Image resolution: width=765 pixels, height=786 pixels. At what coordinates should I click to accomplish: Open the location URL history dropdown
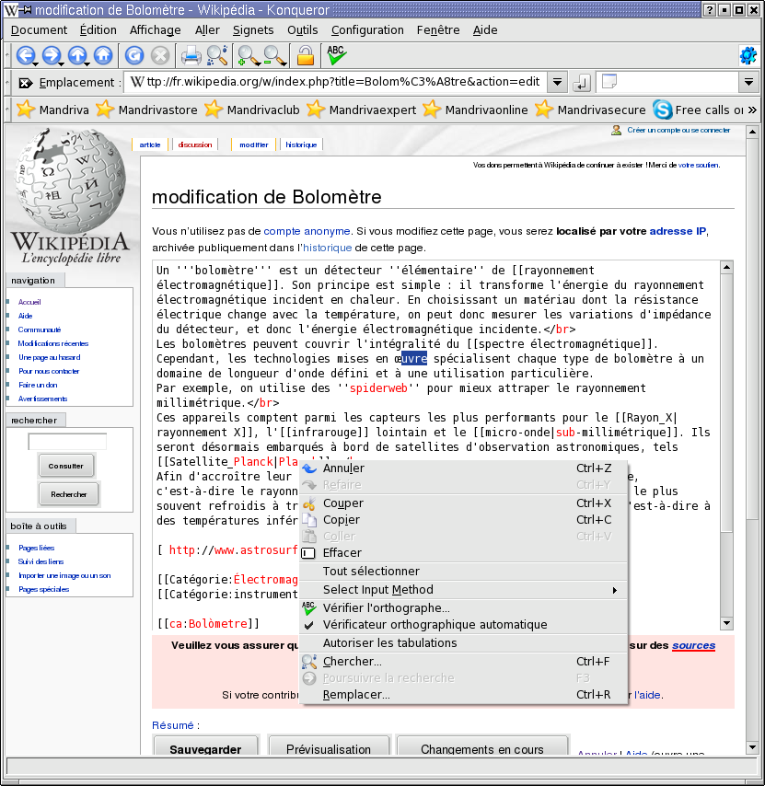coord(557,83)
